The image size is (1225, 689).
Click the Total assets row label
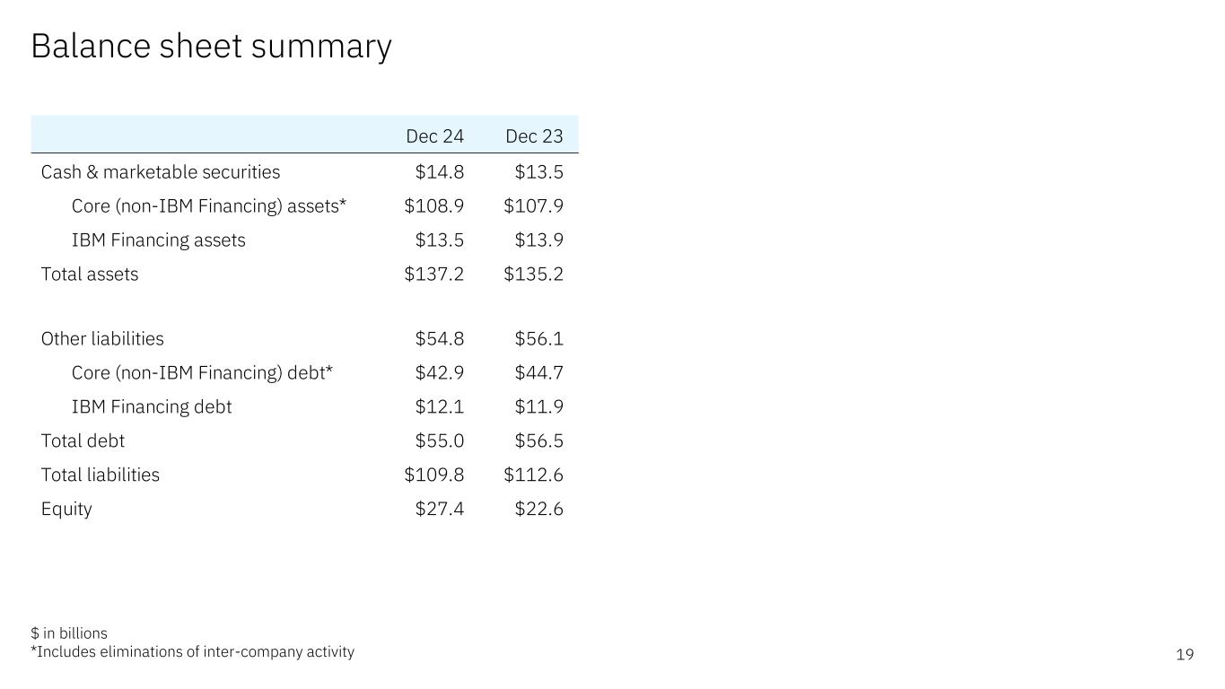(90, 275)
